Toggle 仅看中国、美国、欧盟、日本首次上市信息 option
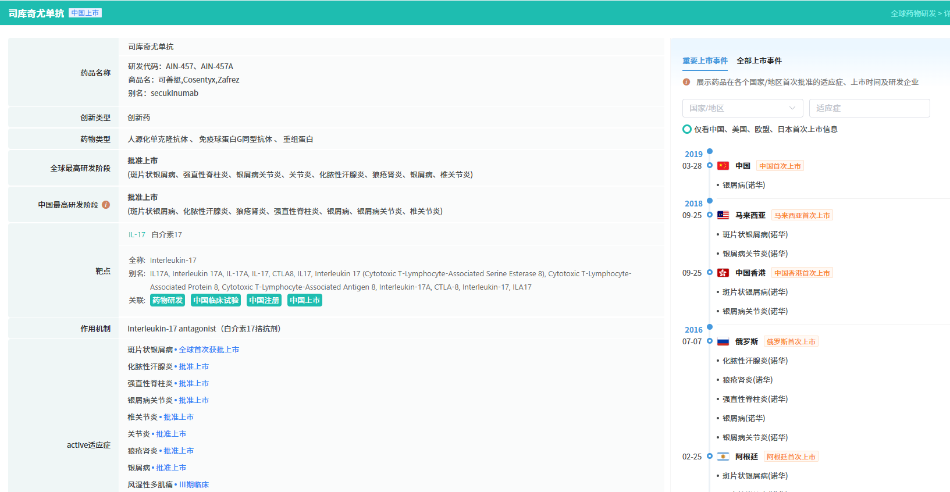Image resolution: width=950 pixels, height=492 pixels. tap(687, 129)
